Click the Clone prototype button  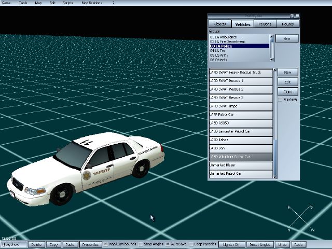(x=287, y=92)
